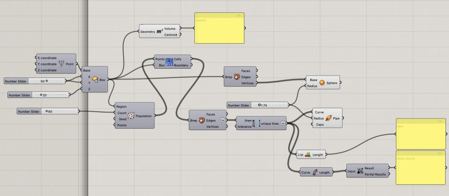Select the List Length component icon
The image size is (449, 196).
[308, 155]
